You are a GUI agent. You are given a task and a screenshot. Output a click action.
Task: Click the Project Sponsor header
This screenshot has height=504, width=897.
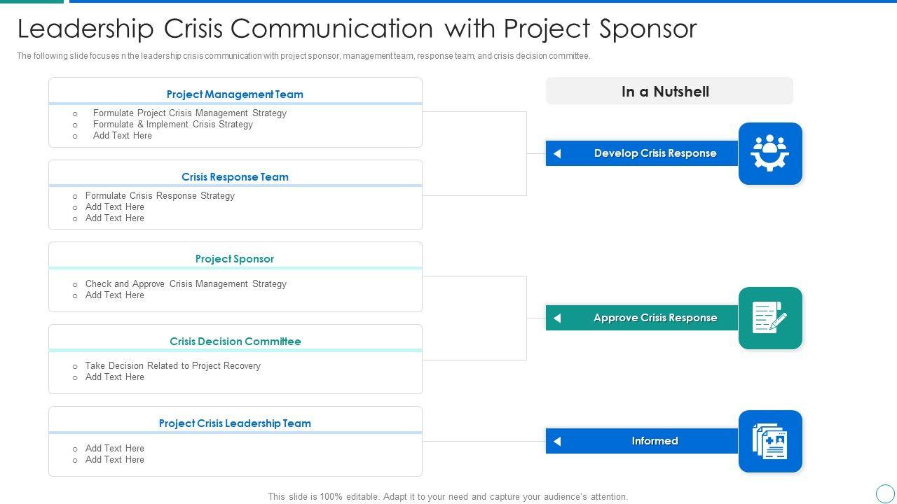point(235,259)
